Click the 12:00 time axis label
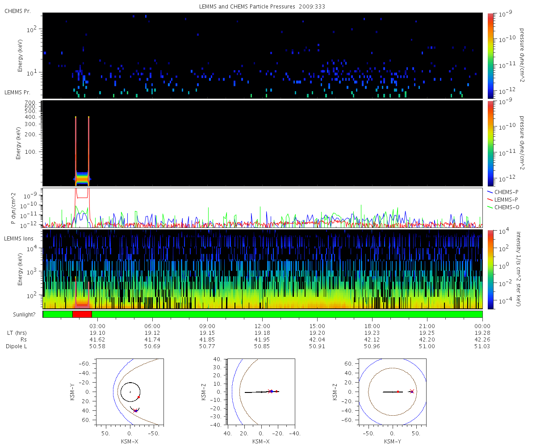536x447 pixels. click(x=262, y=326)
